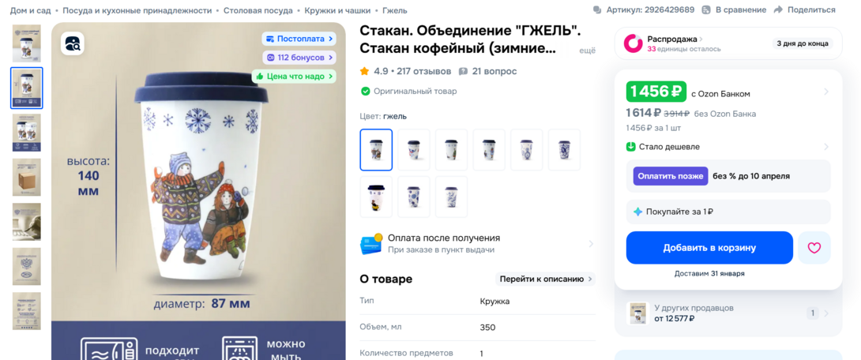Click the 'Постоплата' badge on image
861x360 pixels.
pyautogui.click(x=299, y=39)
